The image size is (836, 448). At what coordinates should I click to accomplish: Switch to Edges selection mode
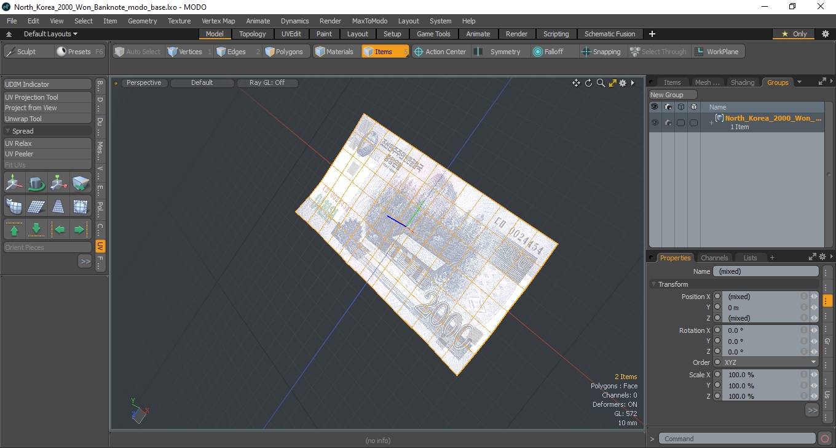click(237, 52)
